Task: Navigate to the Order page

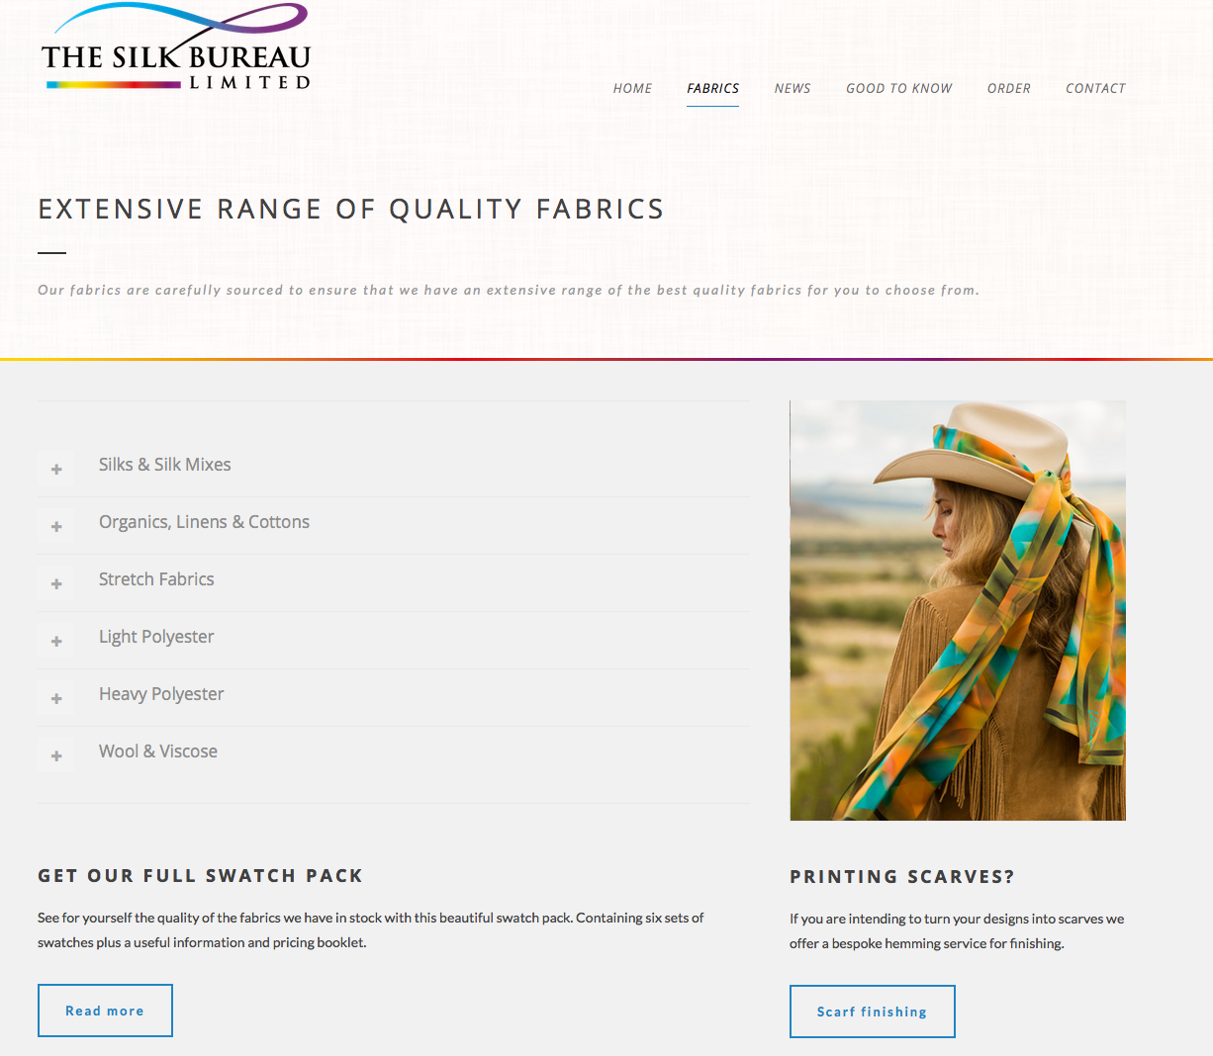Action: point(1009,88)
